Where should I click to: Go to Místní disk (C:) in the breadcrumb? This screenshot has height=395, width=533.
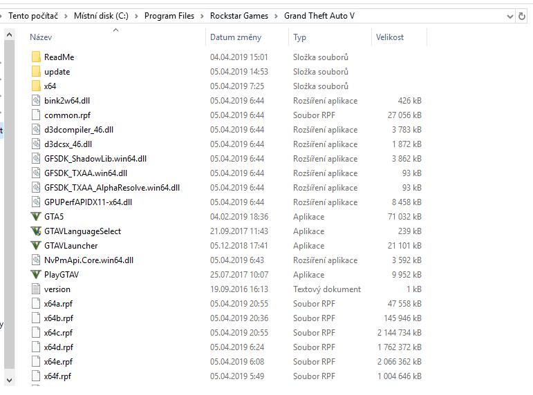(x=102, y=16)
